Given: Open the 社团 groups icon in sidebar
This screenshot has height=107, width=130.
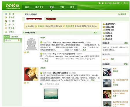Looking at the screenshot, I should pos(6,21).
